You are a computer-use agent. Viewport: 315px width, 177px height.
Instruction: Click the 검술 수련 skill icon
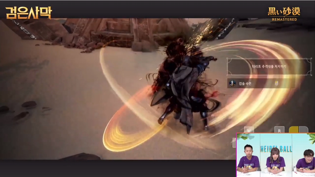pyautogui.click(x=233, y=83)
